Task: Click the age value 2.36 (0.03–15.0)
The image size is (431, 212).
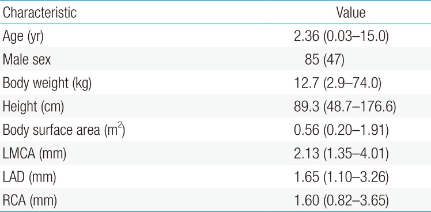Action: (x=341, y=36)
